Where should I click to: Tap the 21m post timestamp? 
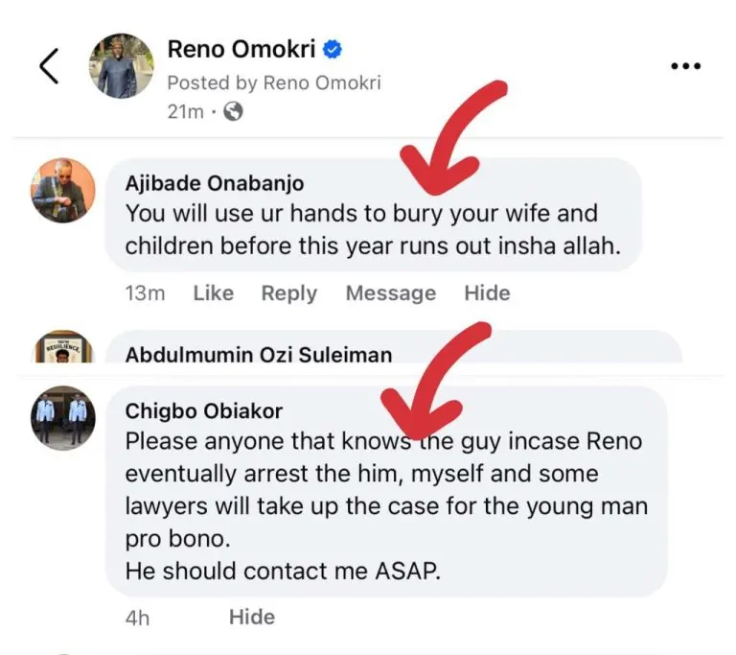[185, 111]
